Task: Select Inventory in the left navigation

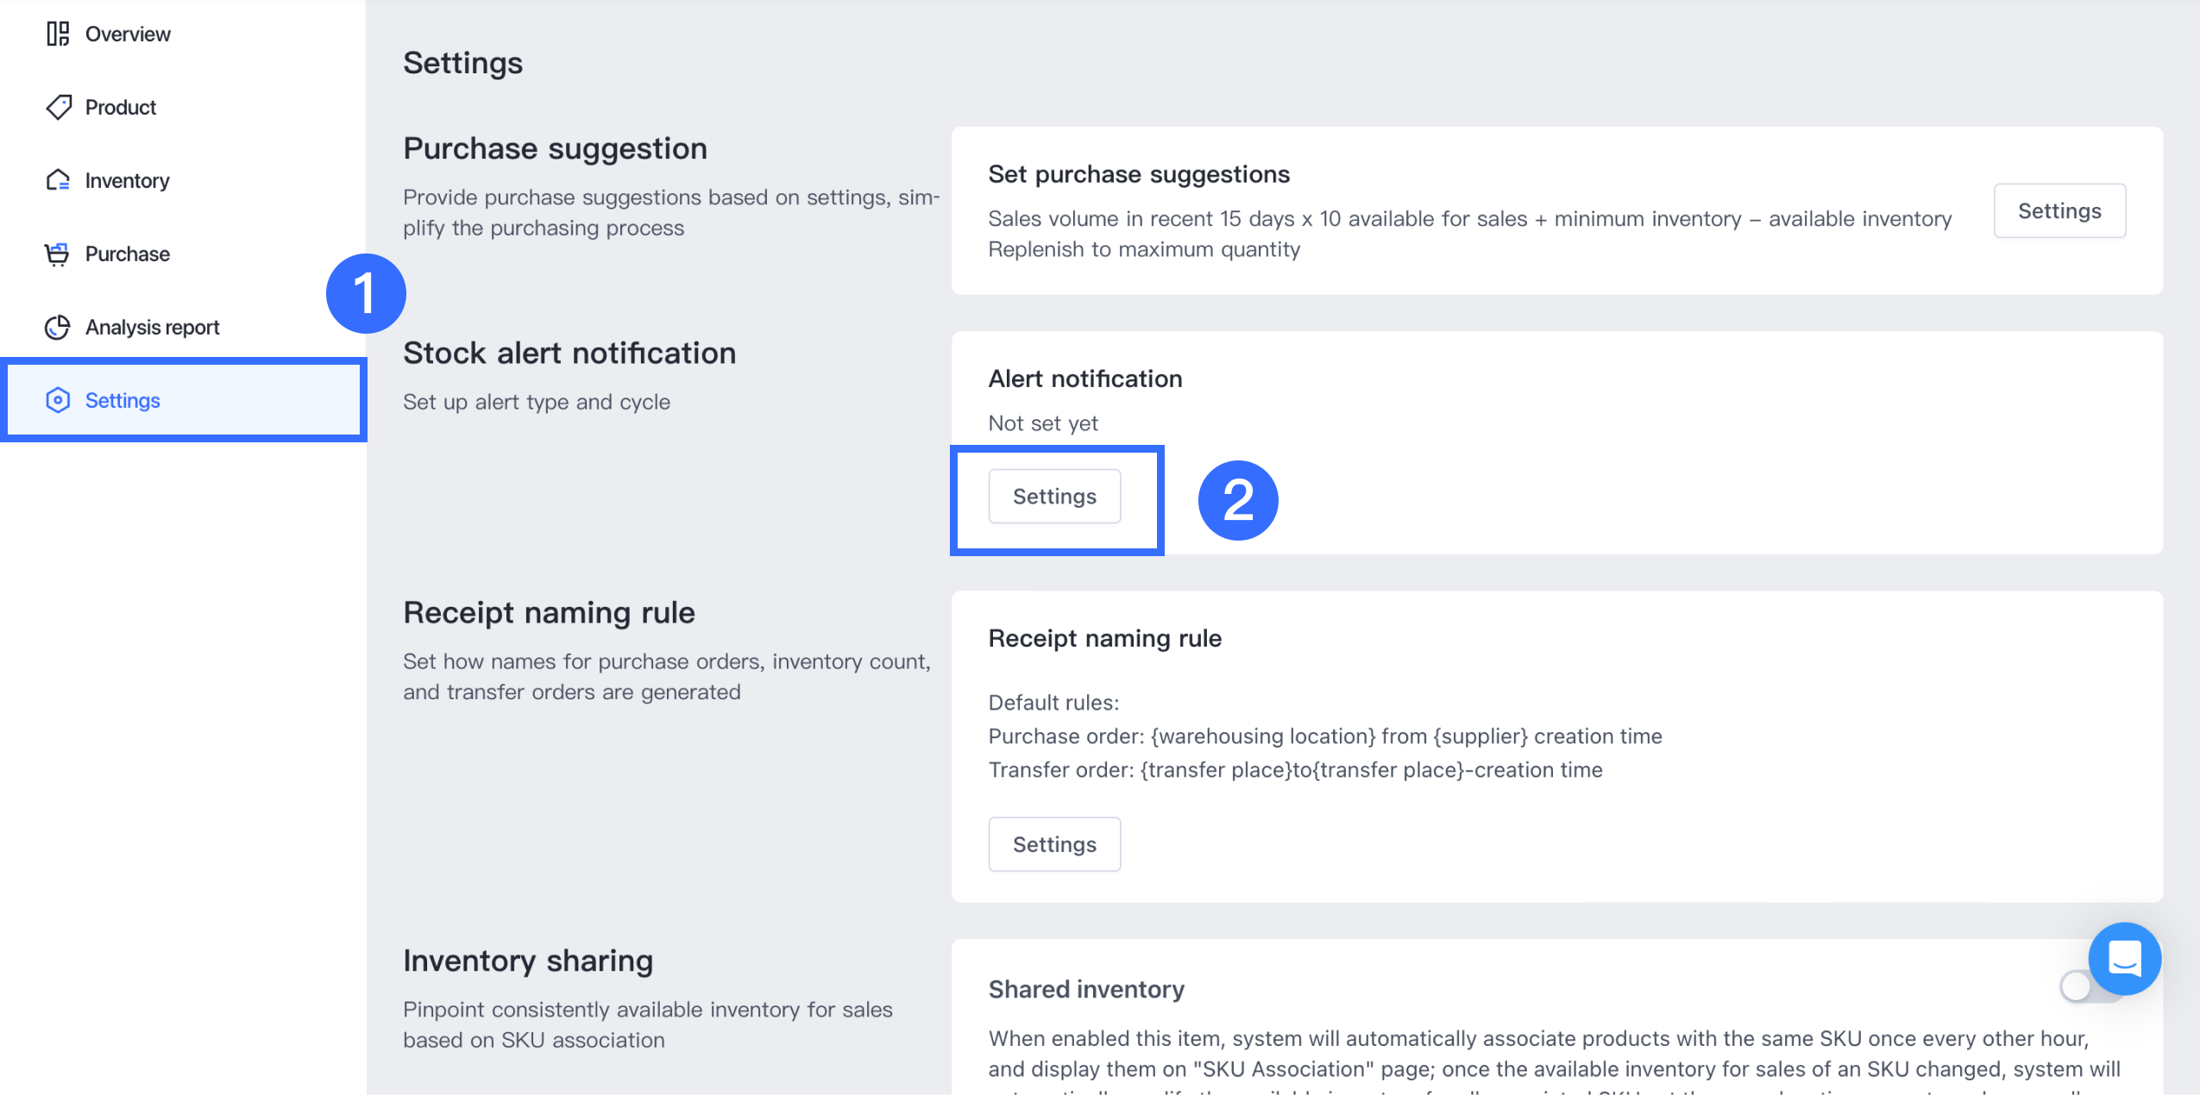Action: pos(127,180)
